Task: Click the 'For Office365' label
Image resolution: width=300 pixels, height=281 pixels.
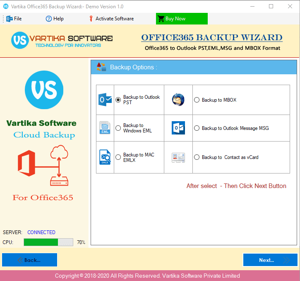Action: click(43, 198)
